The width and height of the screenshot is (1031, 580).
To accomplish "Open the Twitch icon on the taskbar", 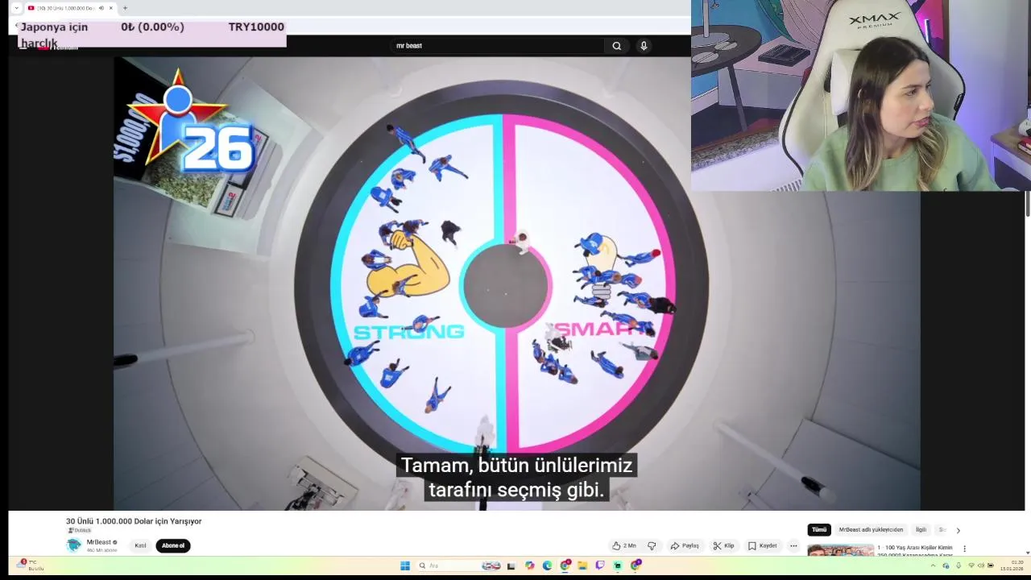I will [600, 565].
